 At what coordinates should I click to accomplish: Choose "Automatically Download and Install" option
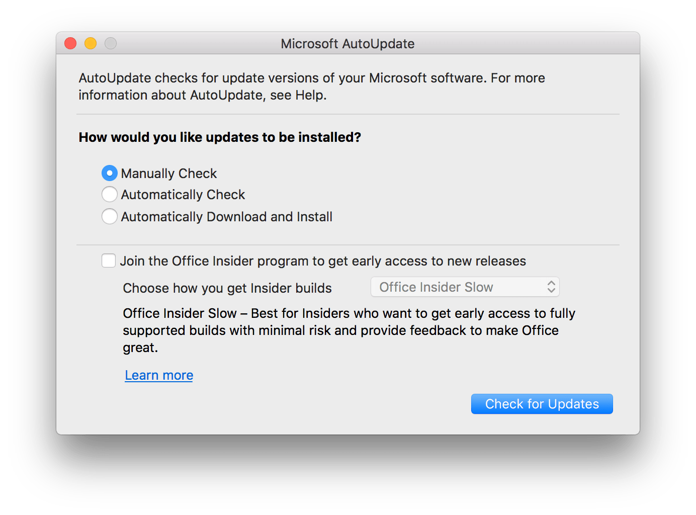point(109,216)
